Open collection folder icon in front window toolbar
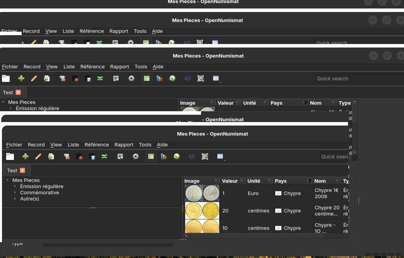Screen dimensions: 404x258 (x=10, y=156)
